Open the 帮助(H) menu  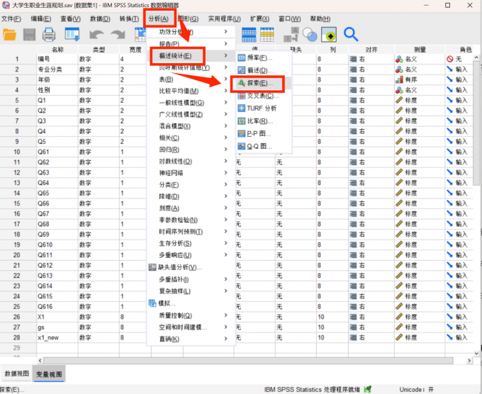click(320, 19)
